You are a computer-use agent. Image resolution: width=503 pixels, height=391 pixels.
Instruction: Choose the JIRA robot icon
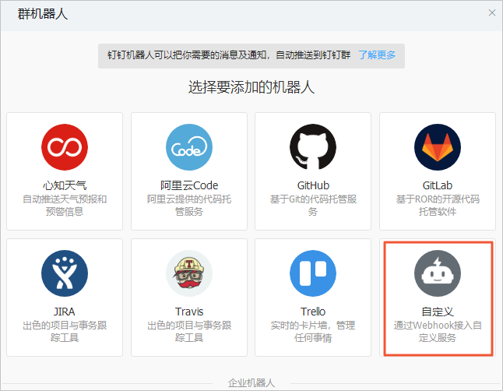65,273
